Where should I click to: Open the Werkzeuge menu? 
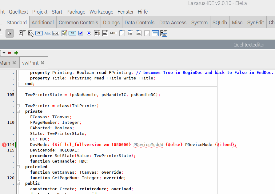coord(102,12)
